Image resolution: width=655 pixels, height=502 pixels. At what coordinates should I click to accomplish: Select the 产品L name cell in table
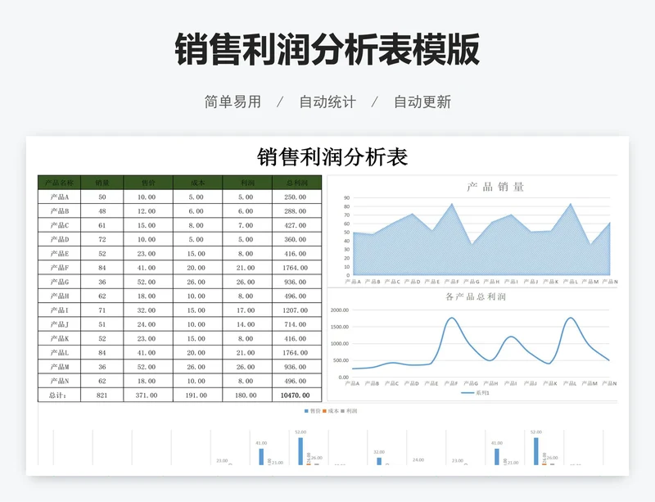coord(59,353)
